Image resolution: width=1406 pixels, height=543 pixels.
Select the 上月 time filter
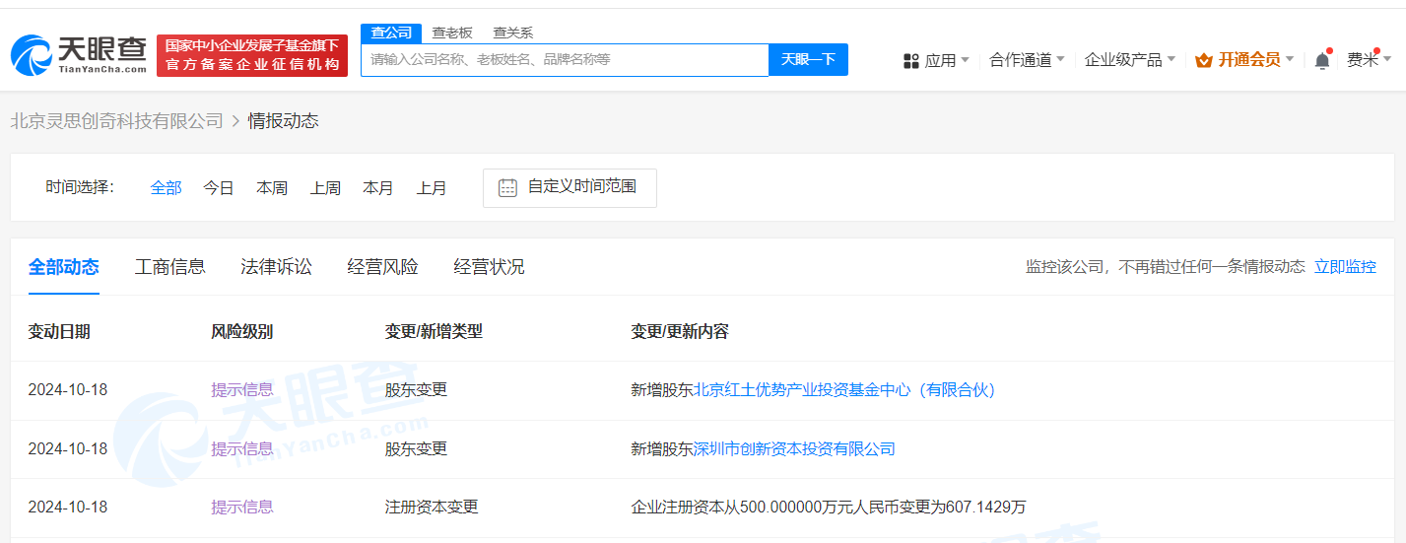tap(432, 187)
